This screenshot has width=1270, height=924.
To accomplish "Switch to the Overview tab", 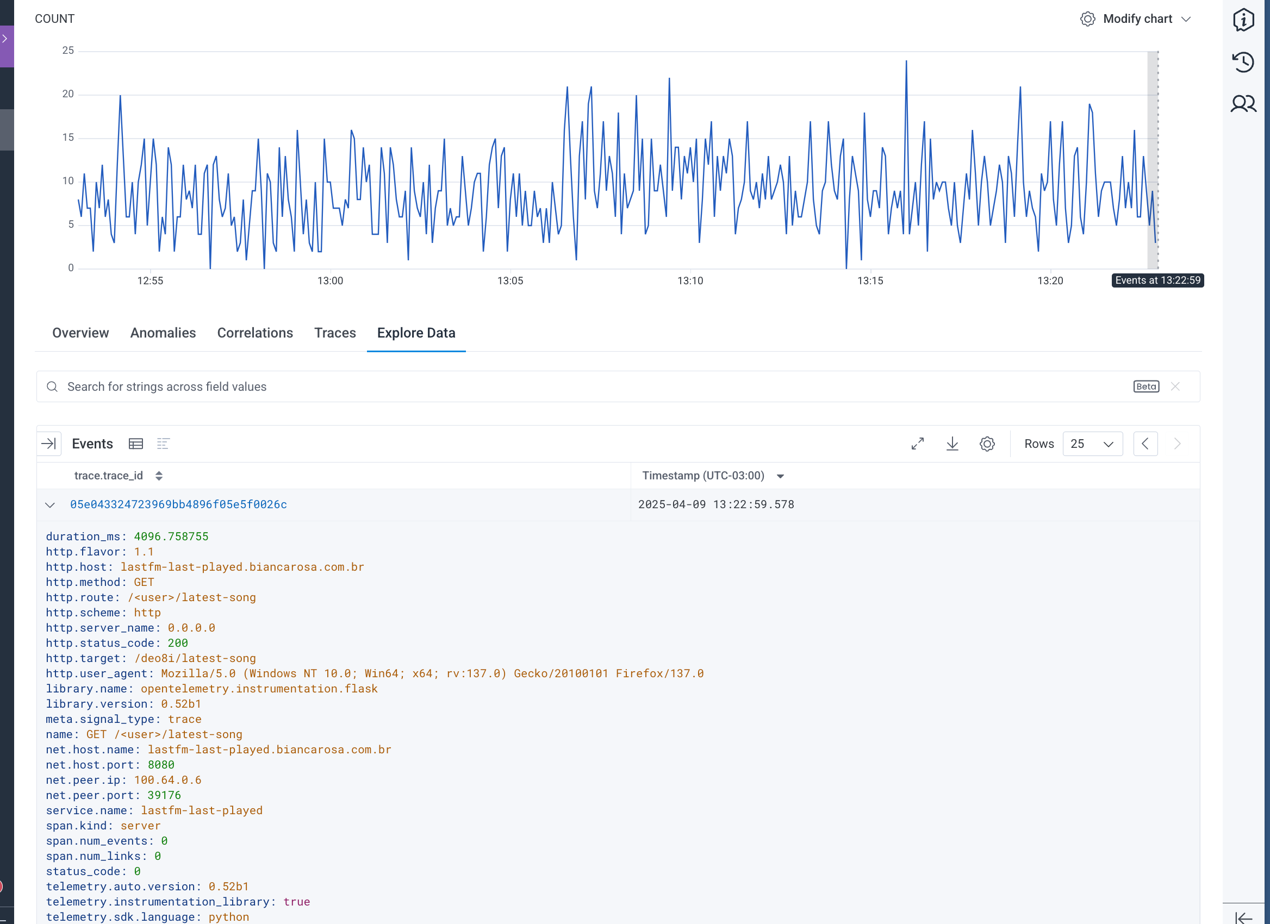I will 80,333.
